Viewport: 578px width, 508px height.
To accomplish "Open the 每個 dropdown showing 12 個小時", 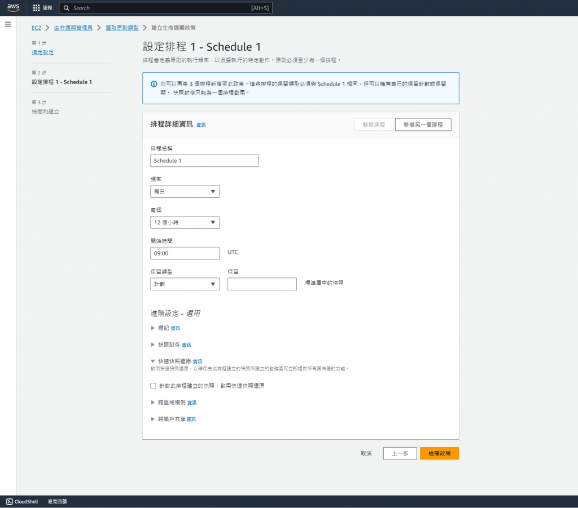I will tap(185, 222).
